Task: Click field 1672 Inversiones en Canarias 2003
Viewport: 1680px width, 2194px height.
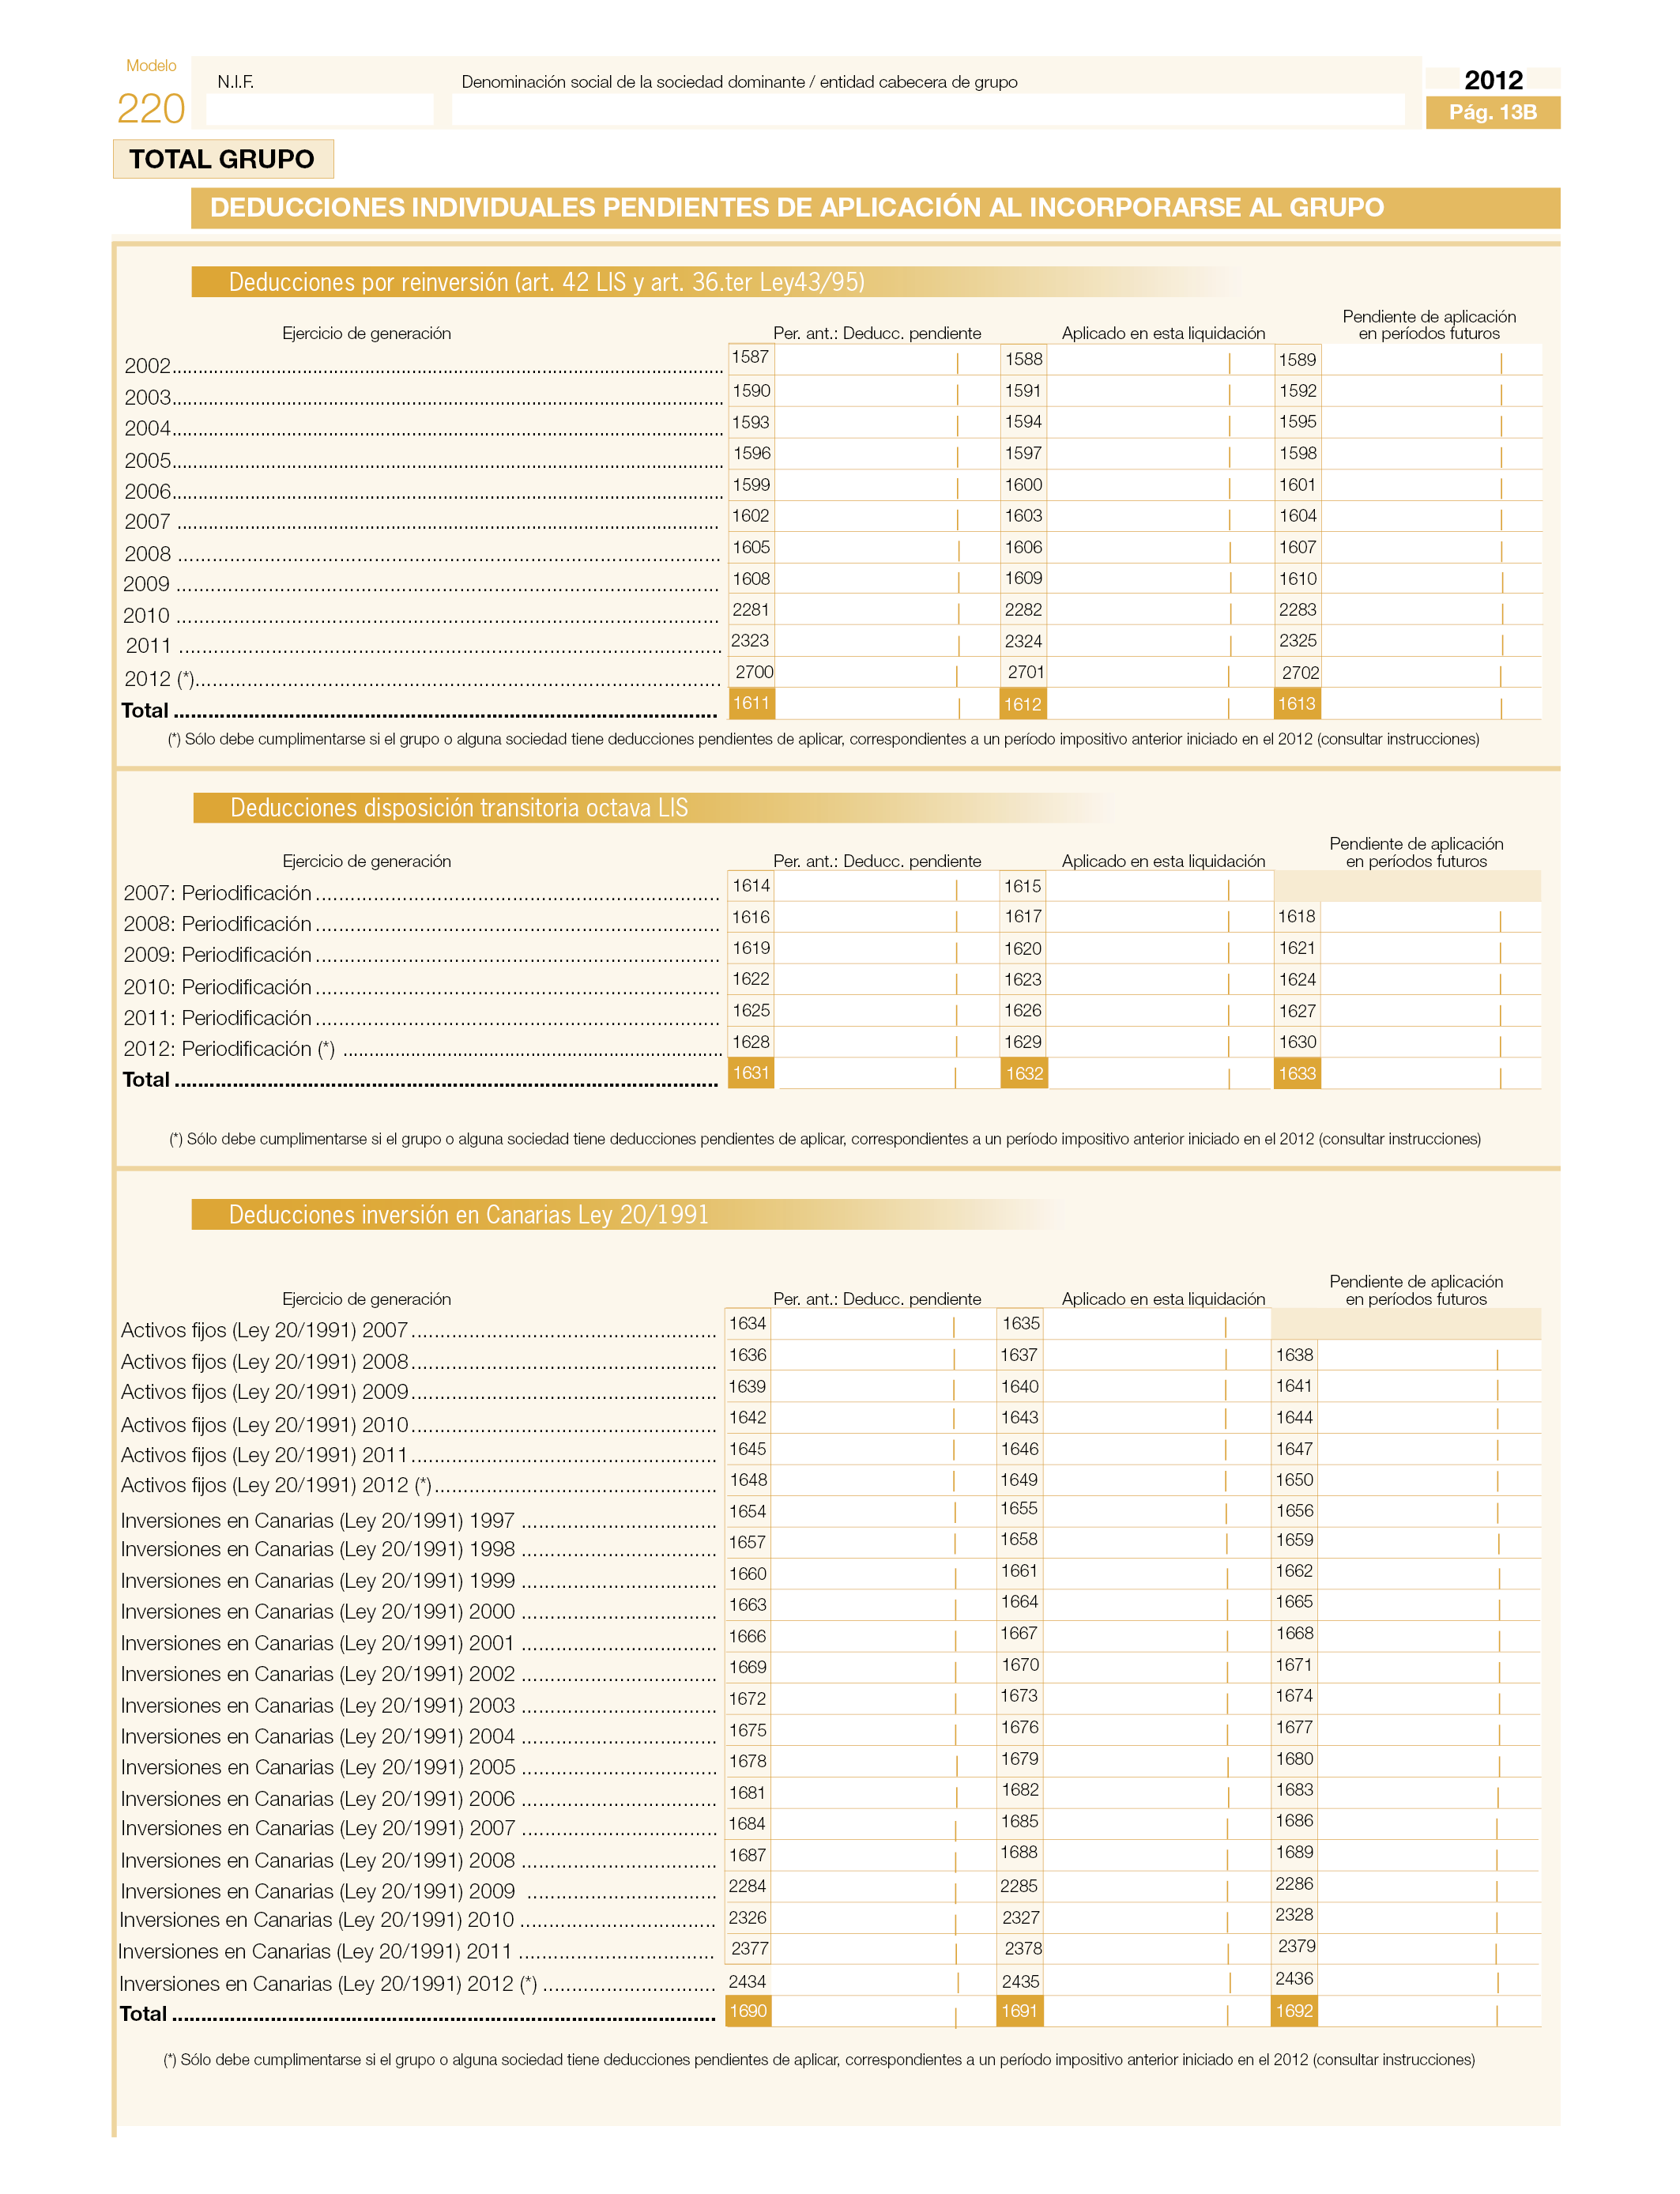Action: [x=885, y=1699]
